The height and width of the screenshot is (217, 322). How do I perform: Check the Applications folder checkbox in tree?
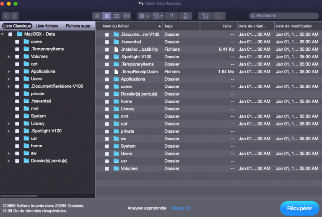(17, 71)
